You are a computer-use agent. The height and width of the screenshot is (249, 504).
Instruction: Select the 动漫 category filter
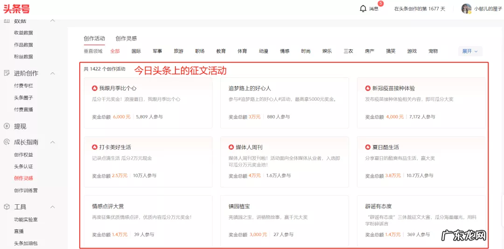pyautogui.click(x=263, y=51)
